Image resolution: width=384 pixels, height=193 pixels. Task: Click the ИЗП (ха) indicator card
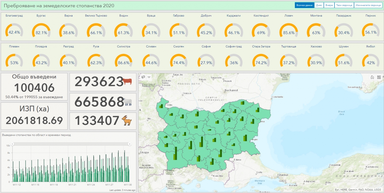[x=34, y=116]
